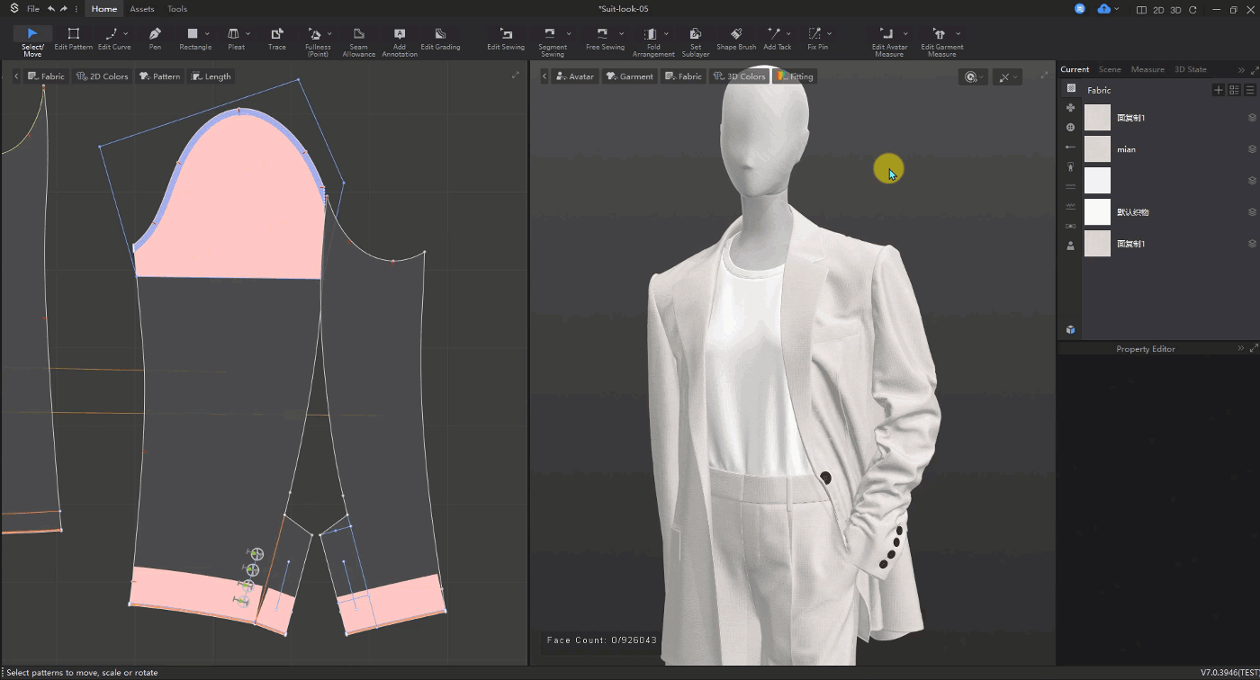Expand cloud upload dropdown in title bar
The width and height of the screenshot is (1260, 680).
click(1117, 9)
